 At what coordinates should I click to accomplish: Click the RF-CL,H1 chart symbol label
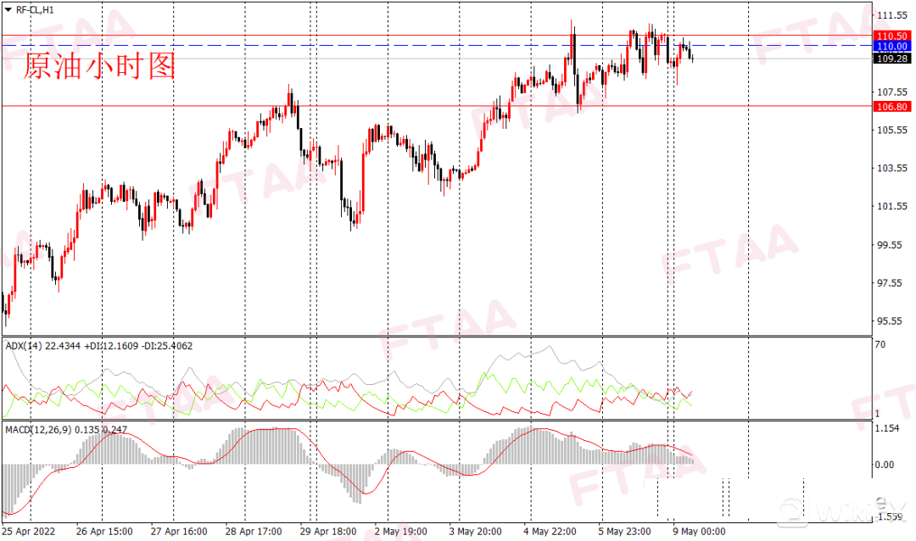tap(36, 11)
